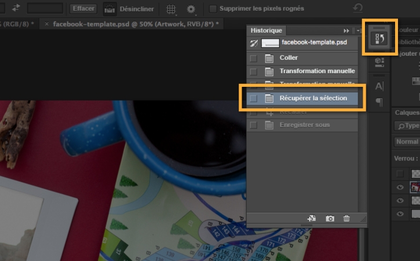Viewport: 420px width, 261px height.
Task: Click the Enregistrer sous state document icon
Action: 269,125
